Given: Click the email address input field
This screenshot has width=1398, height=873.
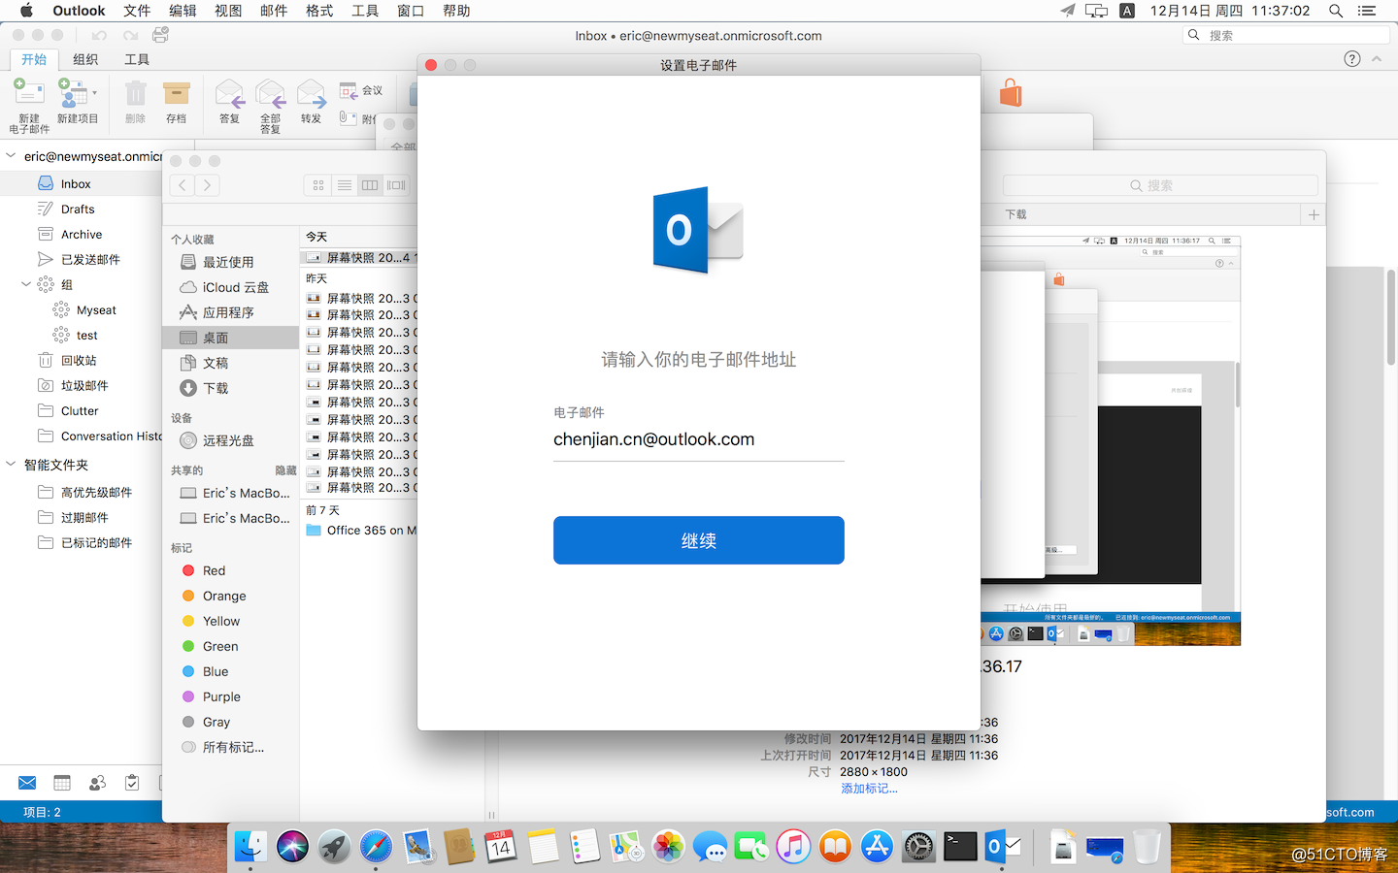Looking at the screenshot, I should tap(699, 439).
